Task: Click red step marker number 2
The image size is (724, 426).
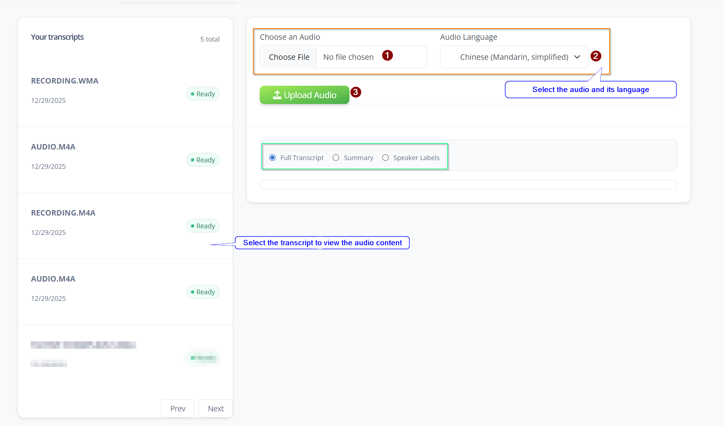Action: tap(596, 56)
